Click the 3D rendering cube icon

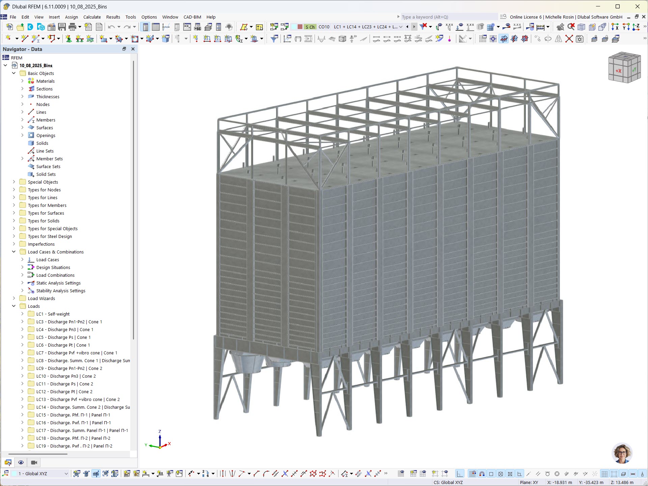[x=582, y=27]
